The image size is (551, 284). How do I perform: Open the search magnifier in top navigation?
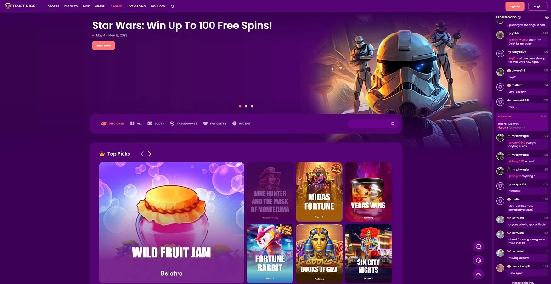pos(172,6)
